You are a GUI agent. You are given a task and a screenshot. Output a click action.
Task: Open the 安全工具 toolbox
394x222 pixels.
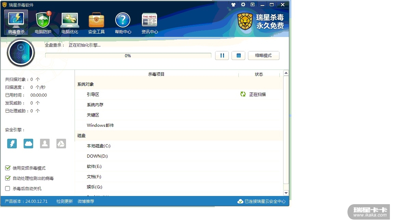(x=96, y=23)
